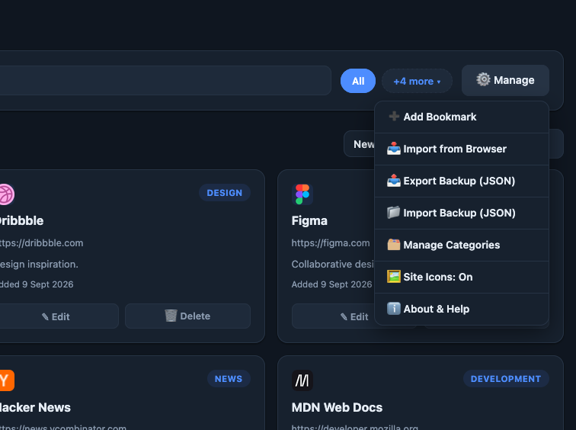The image size is (576, 430).
Task: Select Import Backup (JSON) menu item
Action: 462,213
